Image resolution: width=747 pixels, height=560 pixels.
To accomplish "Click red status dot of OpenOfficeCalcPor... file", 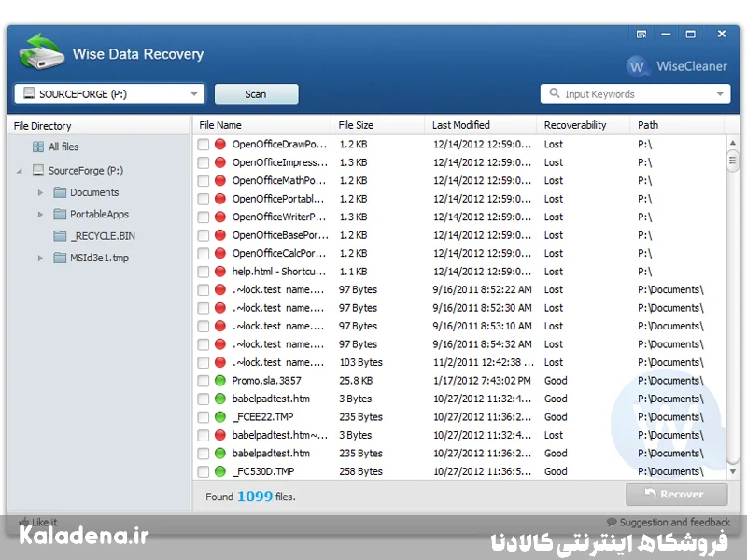I will click(x=220, y=253).
